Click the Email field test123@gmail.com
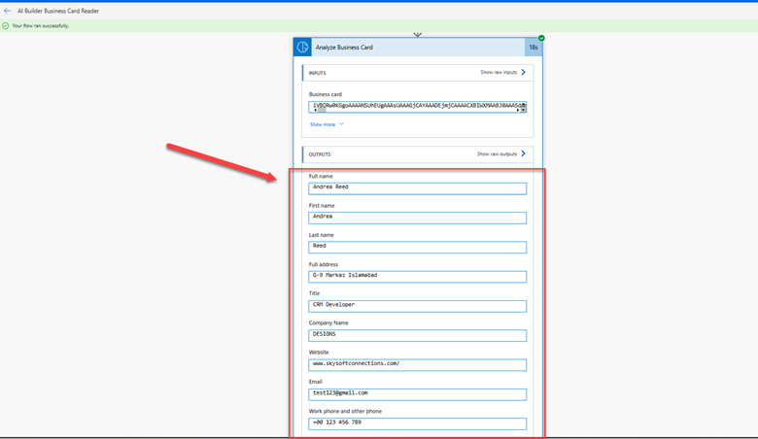This screenshot has height=439, width=758. (418, 394)
